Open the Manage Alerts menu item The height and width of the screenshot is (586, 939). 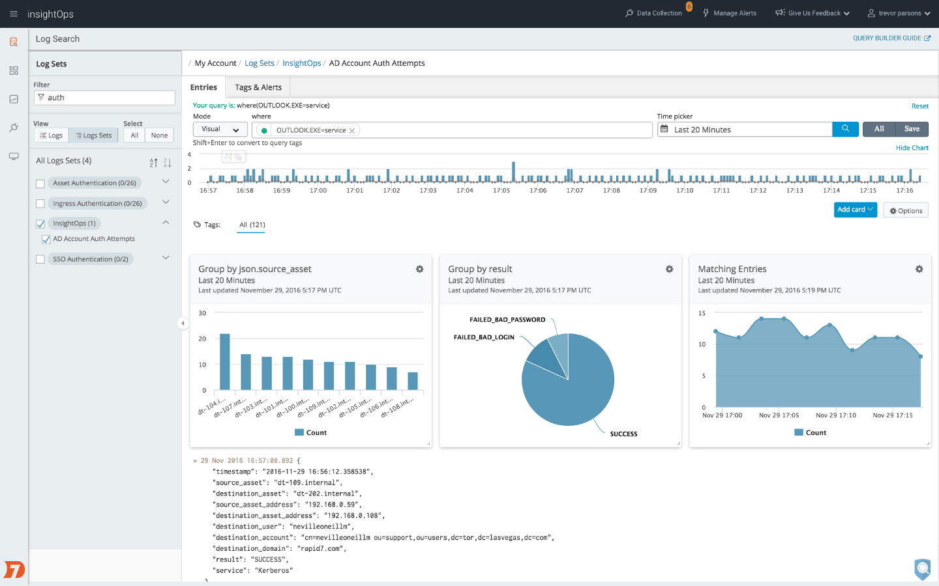click(730, 13)
